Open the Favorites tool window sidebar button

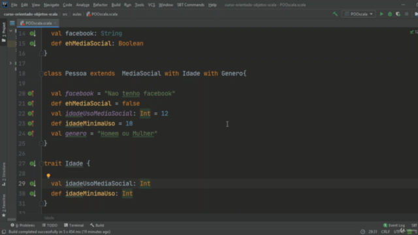[4, 205]
